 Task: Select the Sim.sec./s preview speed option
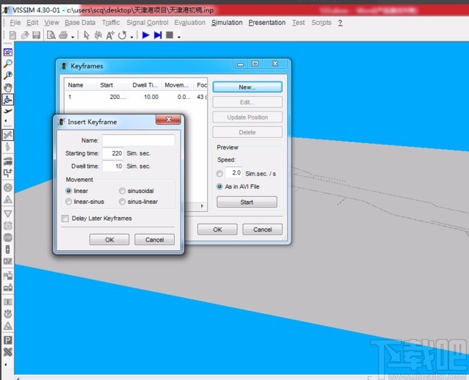220,174
